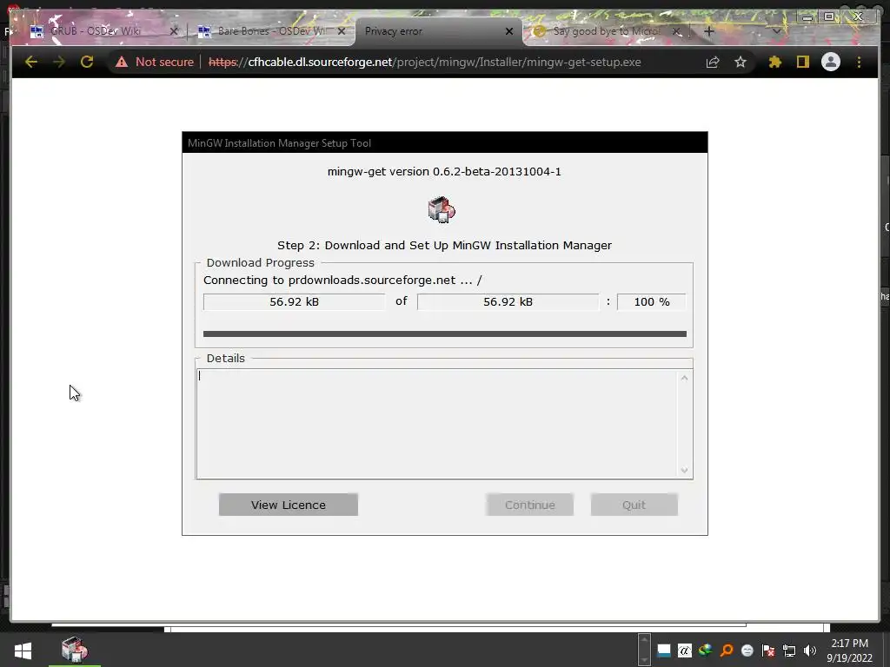
Task: Close the Privacy error tab
Action: coord(509,31)
